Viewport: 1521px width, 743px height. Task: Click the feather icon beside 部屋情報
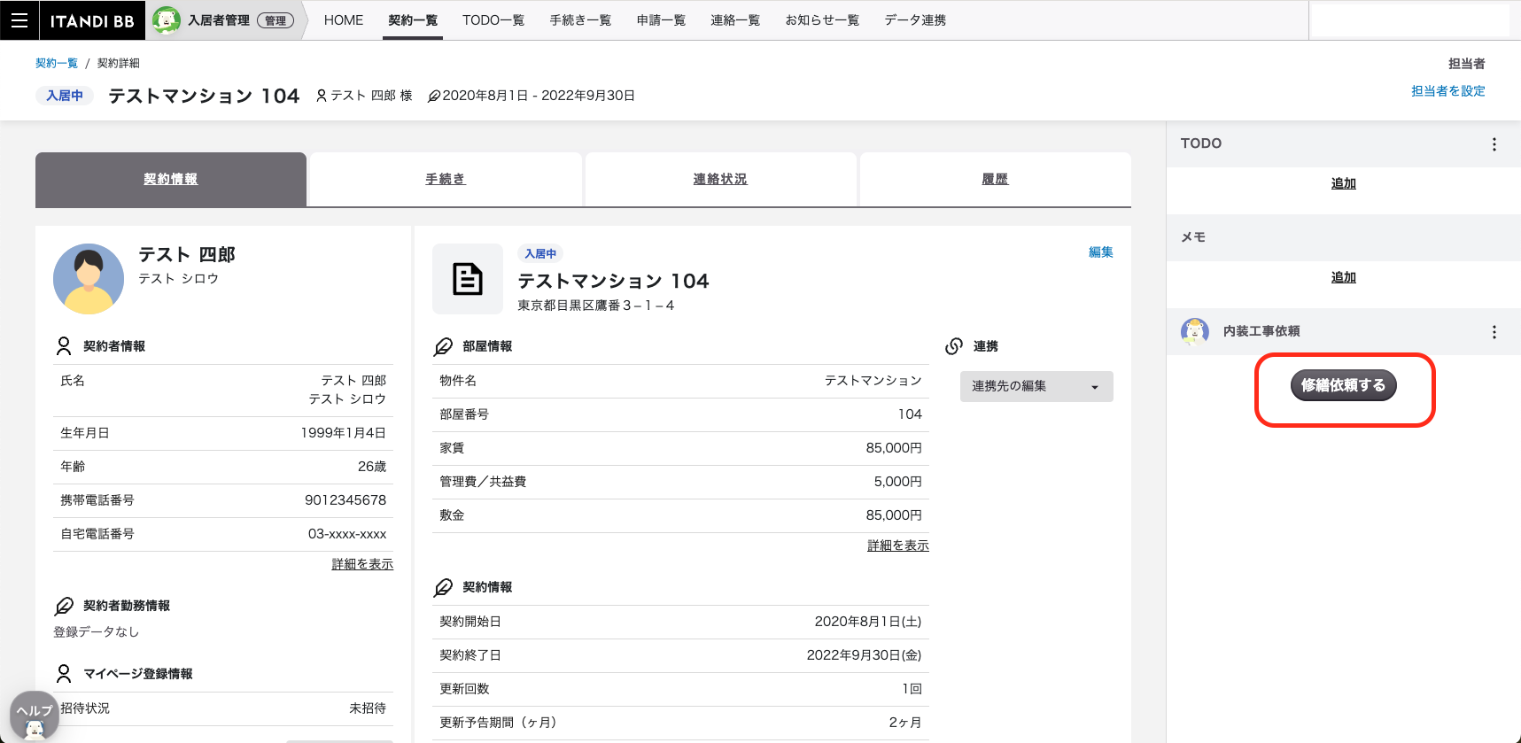(443, 346)
